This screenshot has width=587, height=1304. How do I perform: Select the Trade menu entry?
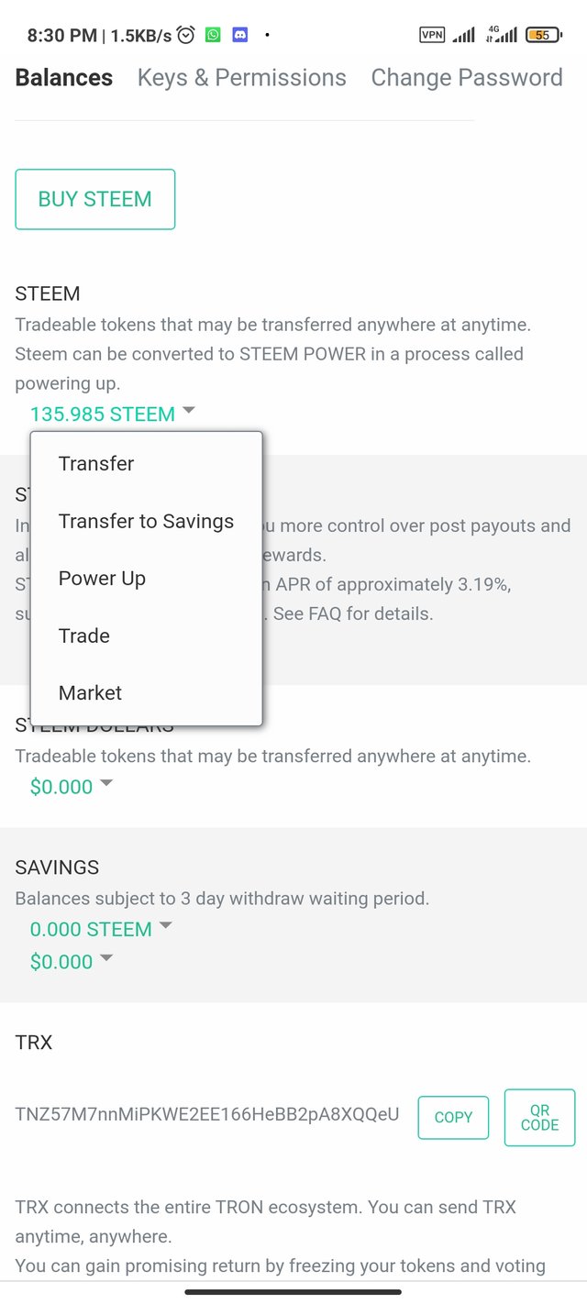click(84, 635)
